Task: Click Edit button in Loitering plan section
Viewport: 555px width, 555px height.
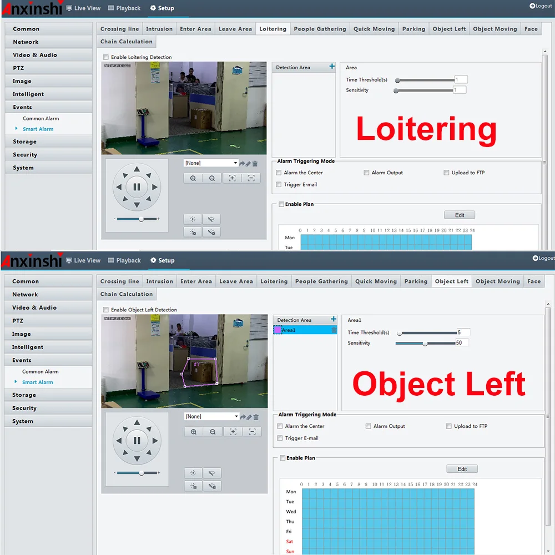Action: click(x=460, y=215)
